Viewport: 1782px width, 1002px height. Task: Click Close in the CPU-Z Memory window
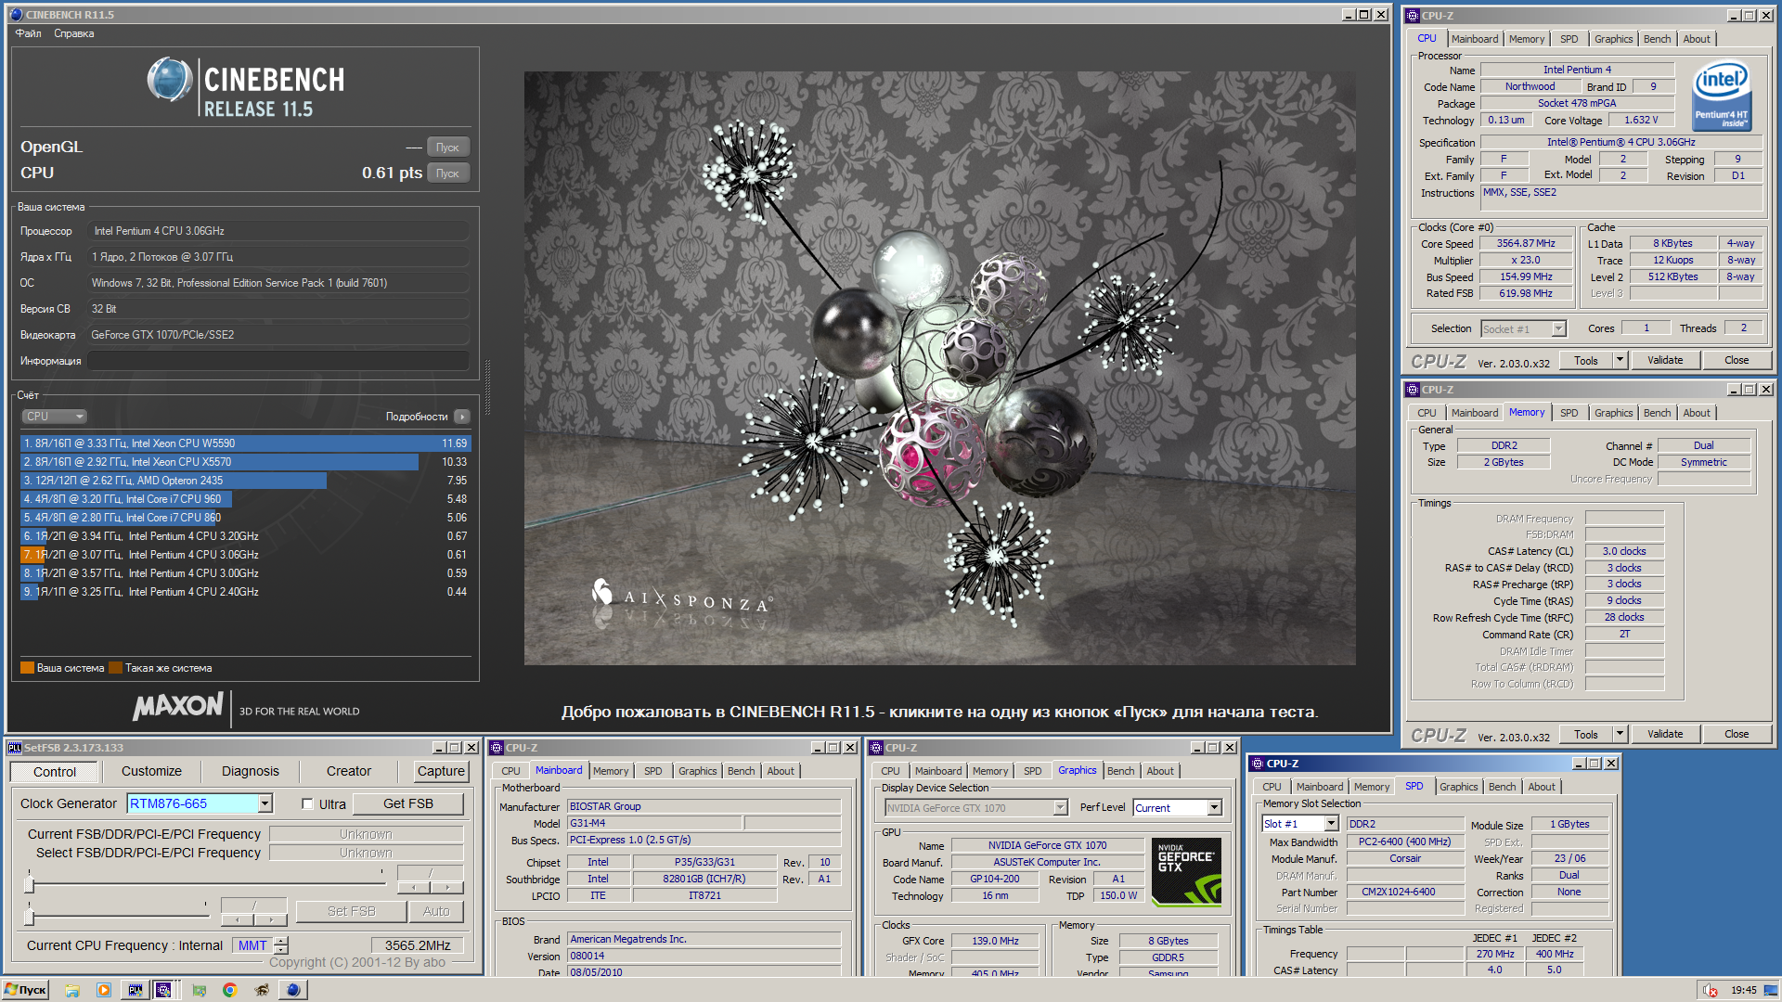(x=1737, y=734)
